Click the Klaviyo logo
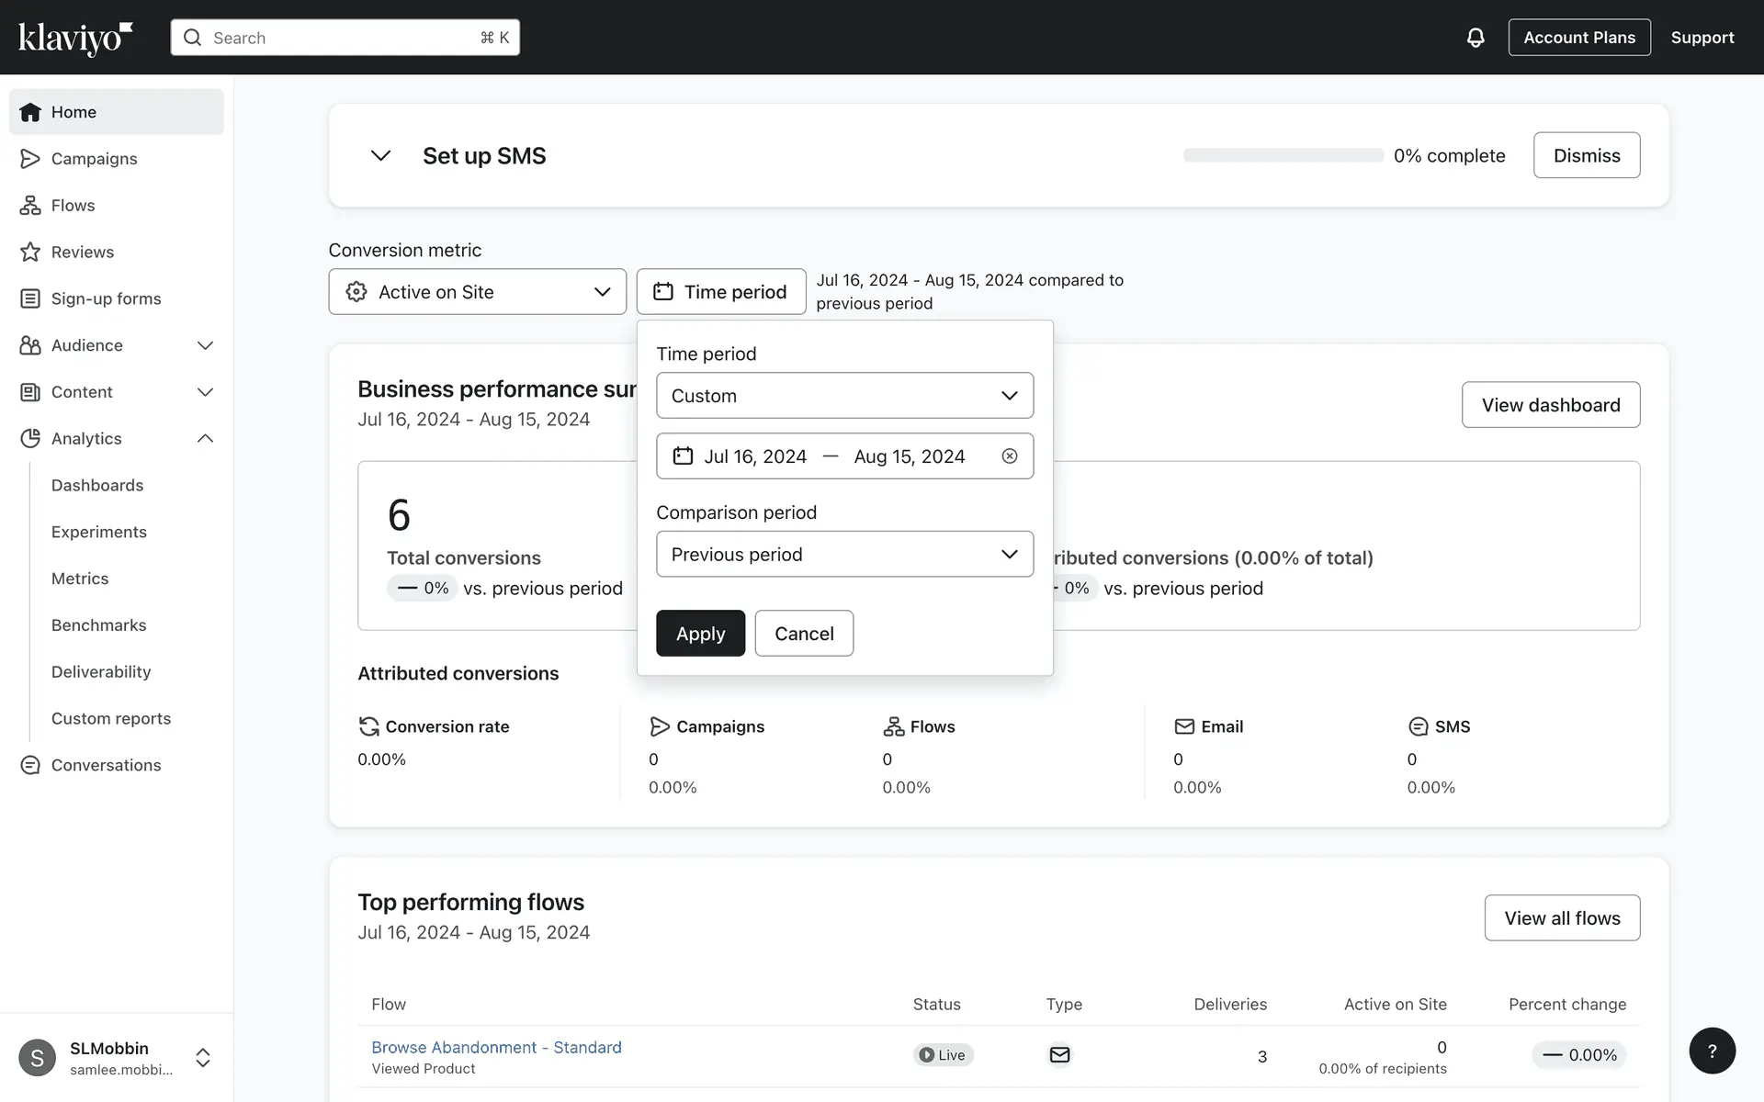 click(75, 38)
